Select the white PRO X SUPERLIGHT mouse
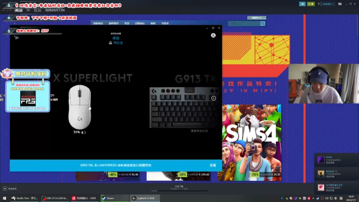Screen dimensions: 359x202 pyautogui.click(x=80, y=107)
